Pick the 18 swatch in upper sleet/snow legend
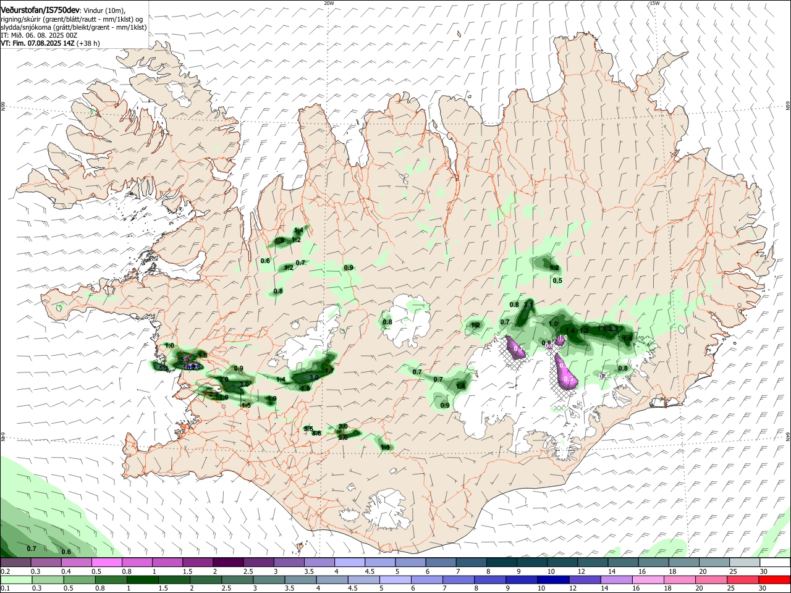 point(683,562)
